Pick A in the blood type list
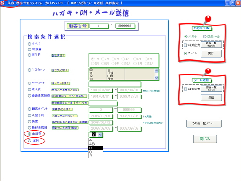 click(x=96, y=140)
